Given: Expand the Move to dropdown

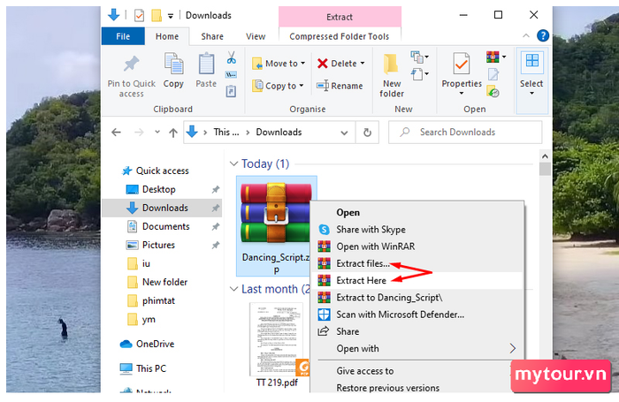Looking at the screenshot, I should click(302, 64).
